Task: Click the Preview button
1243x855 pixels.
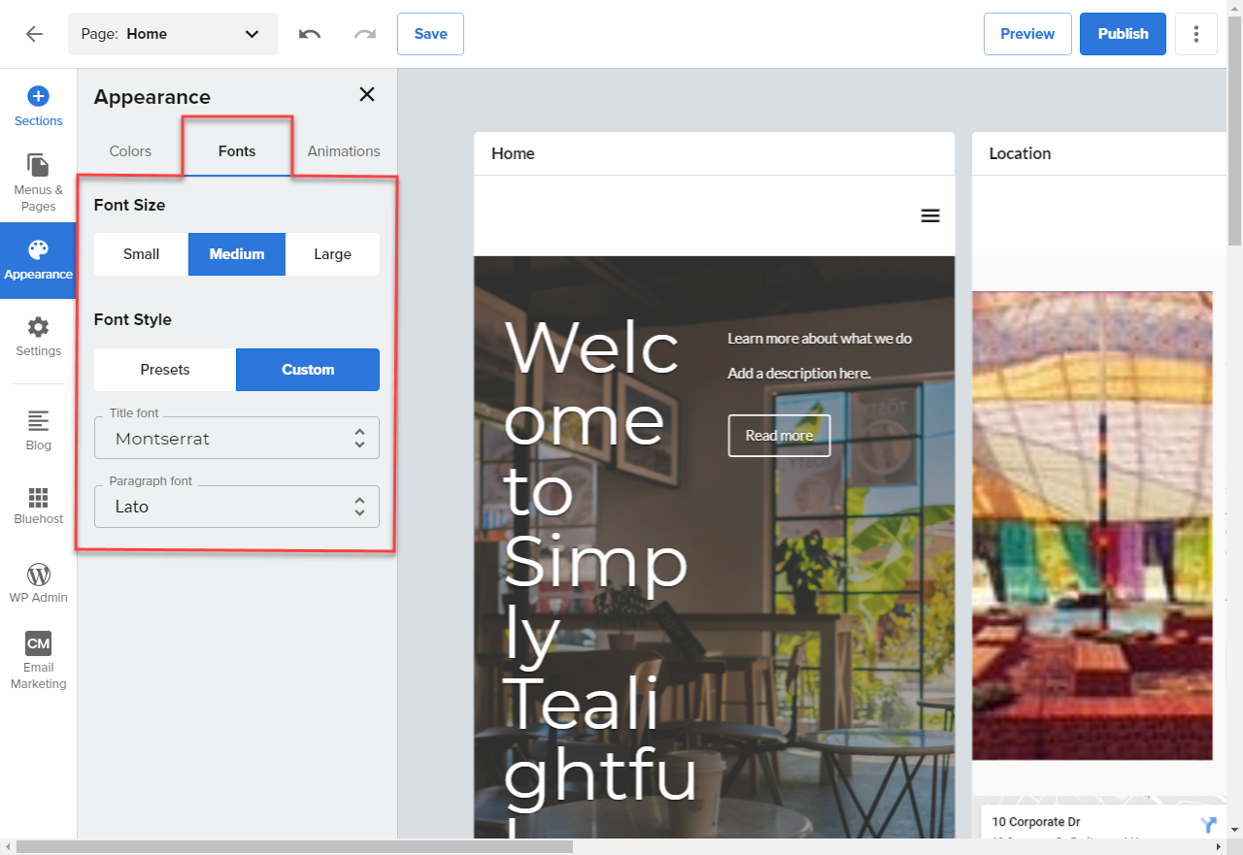Action: click(x=1027, y=34)
